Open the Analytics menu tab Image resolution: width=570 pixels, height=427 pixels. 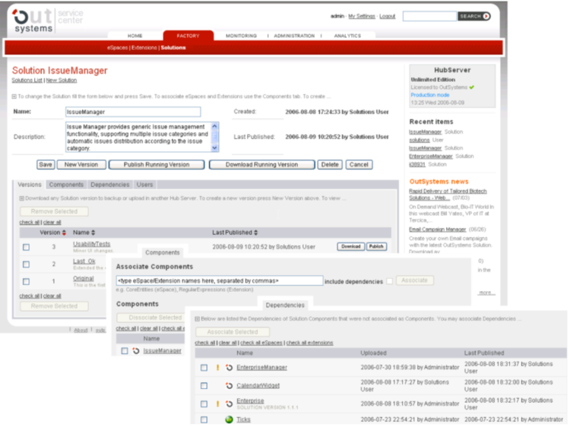pyautogui.click(x=347, y=36)
